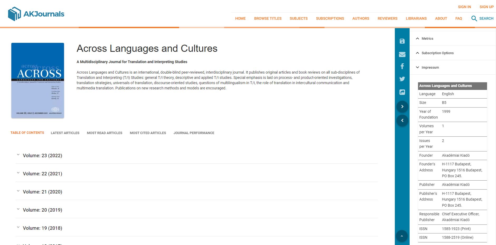
Task: Click the scroll-to-top round button
Action: pyautogui.click(x=402, y=236)
